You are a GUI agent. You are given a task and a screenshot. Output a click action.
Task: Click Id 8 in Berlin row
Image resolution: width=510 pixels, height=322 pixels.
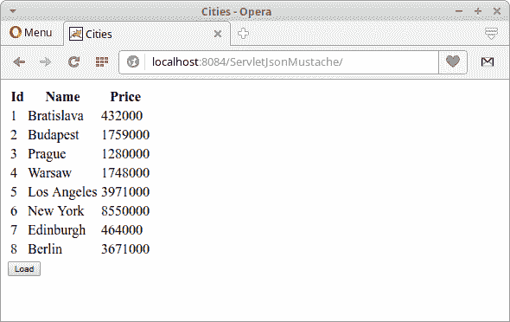[14, 249]
